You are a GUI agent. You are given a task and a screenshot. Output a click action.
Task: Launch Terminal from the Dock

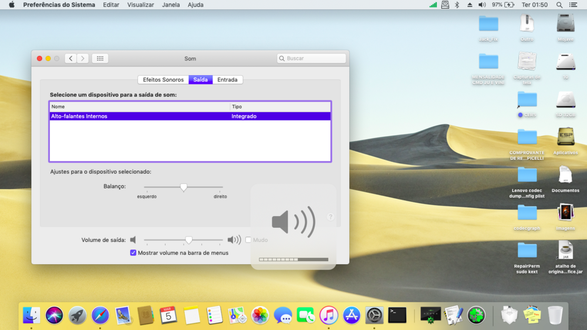point(397,315)
